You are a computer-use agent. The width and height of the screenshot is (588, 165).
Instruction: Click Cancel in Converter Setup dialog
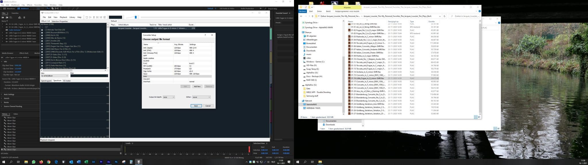click(208, 106)
